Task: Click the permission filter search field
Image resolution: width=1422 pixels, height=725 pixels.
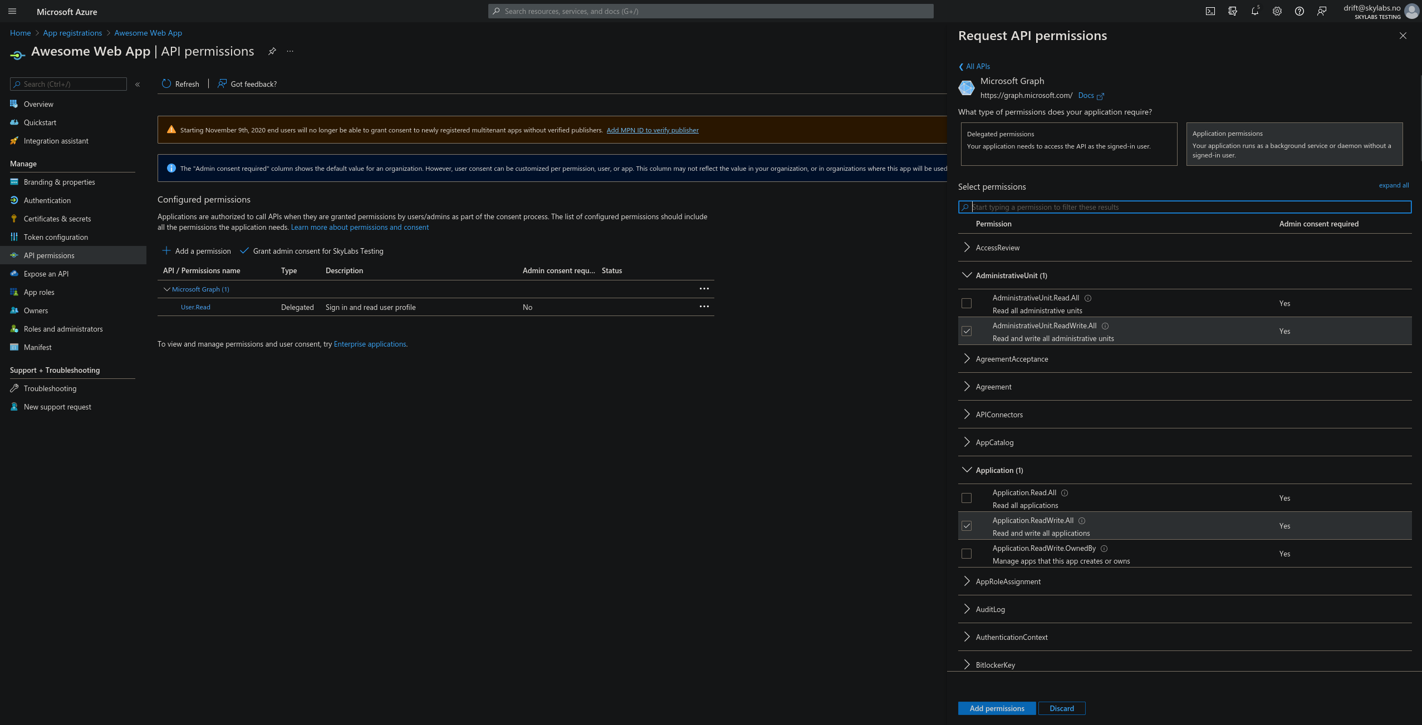Action: pos(1185,207)
